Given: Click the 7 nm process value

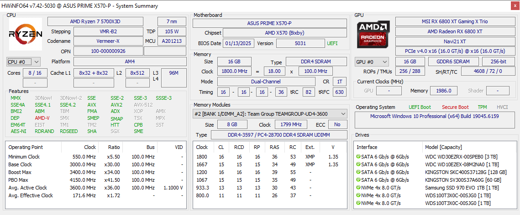Looking at the screenshot, I should click(172, 21).
